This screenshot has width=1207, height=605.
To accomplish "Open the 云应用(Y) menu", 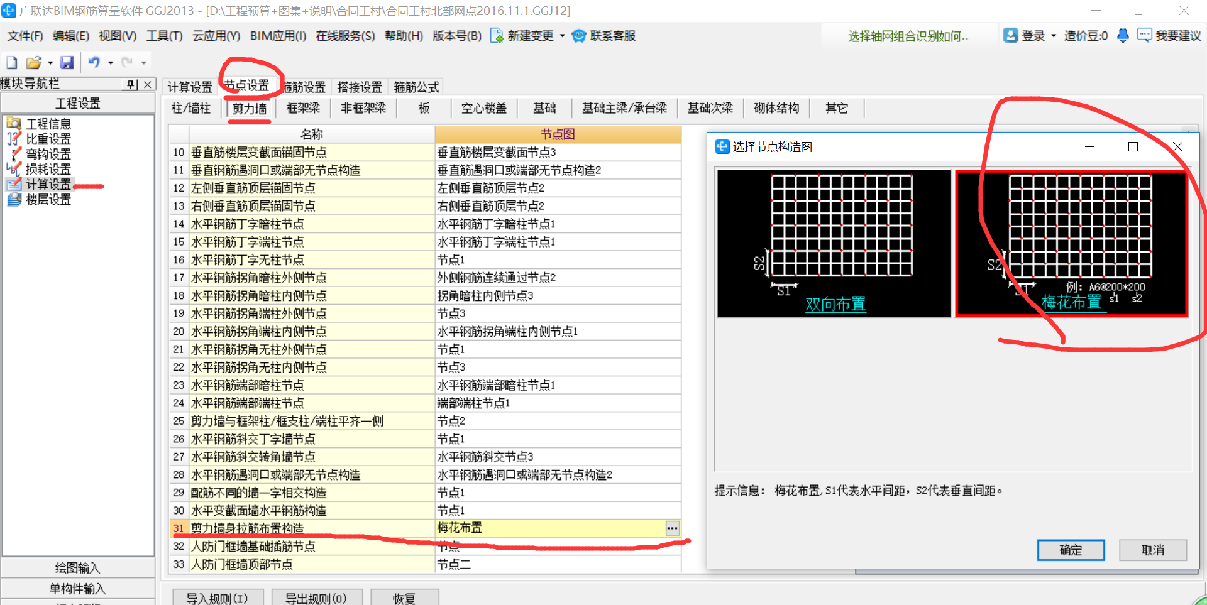I will coord(216,36).
